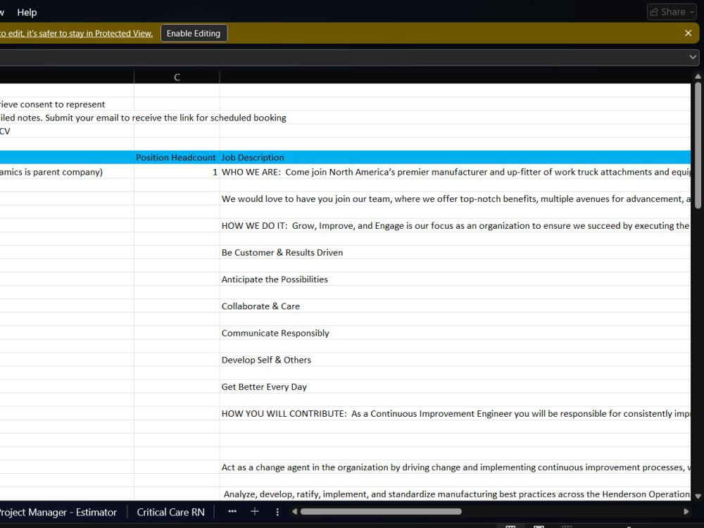
Task: Select the 'We would love to have you' cell
Action: click(455, 199)
